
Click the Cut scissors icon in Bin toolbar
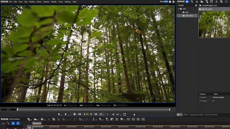click(x=216, y=1)
